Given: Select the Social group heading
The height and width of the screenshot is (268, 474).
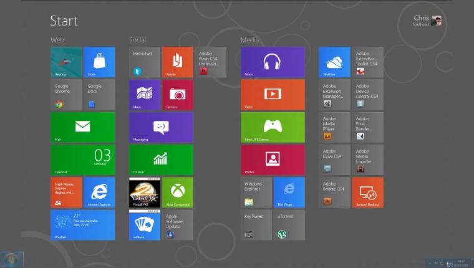Looking at the screenshot, I should pos(138,40).
